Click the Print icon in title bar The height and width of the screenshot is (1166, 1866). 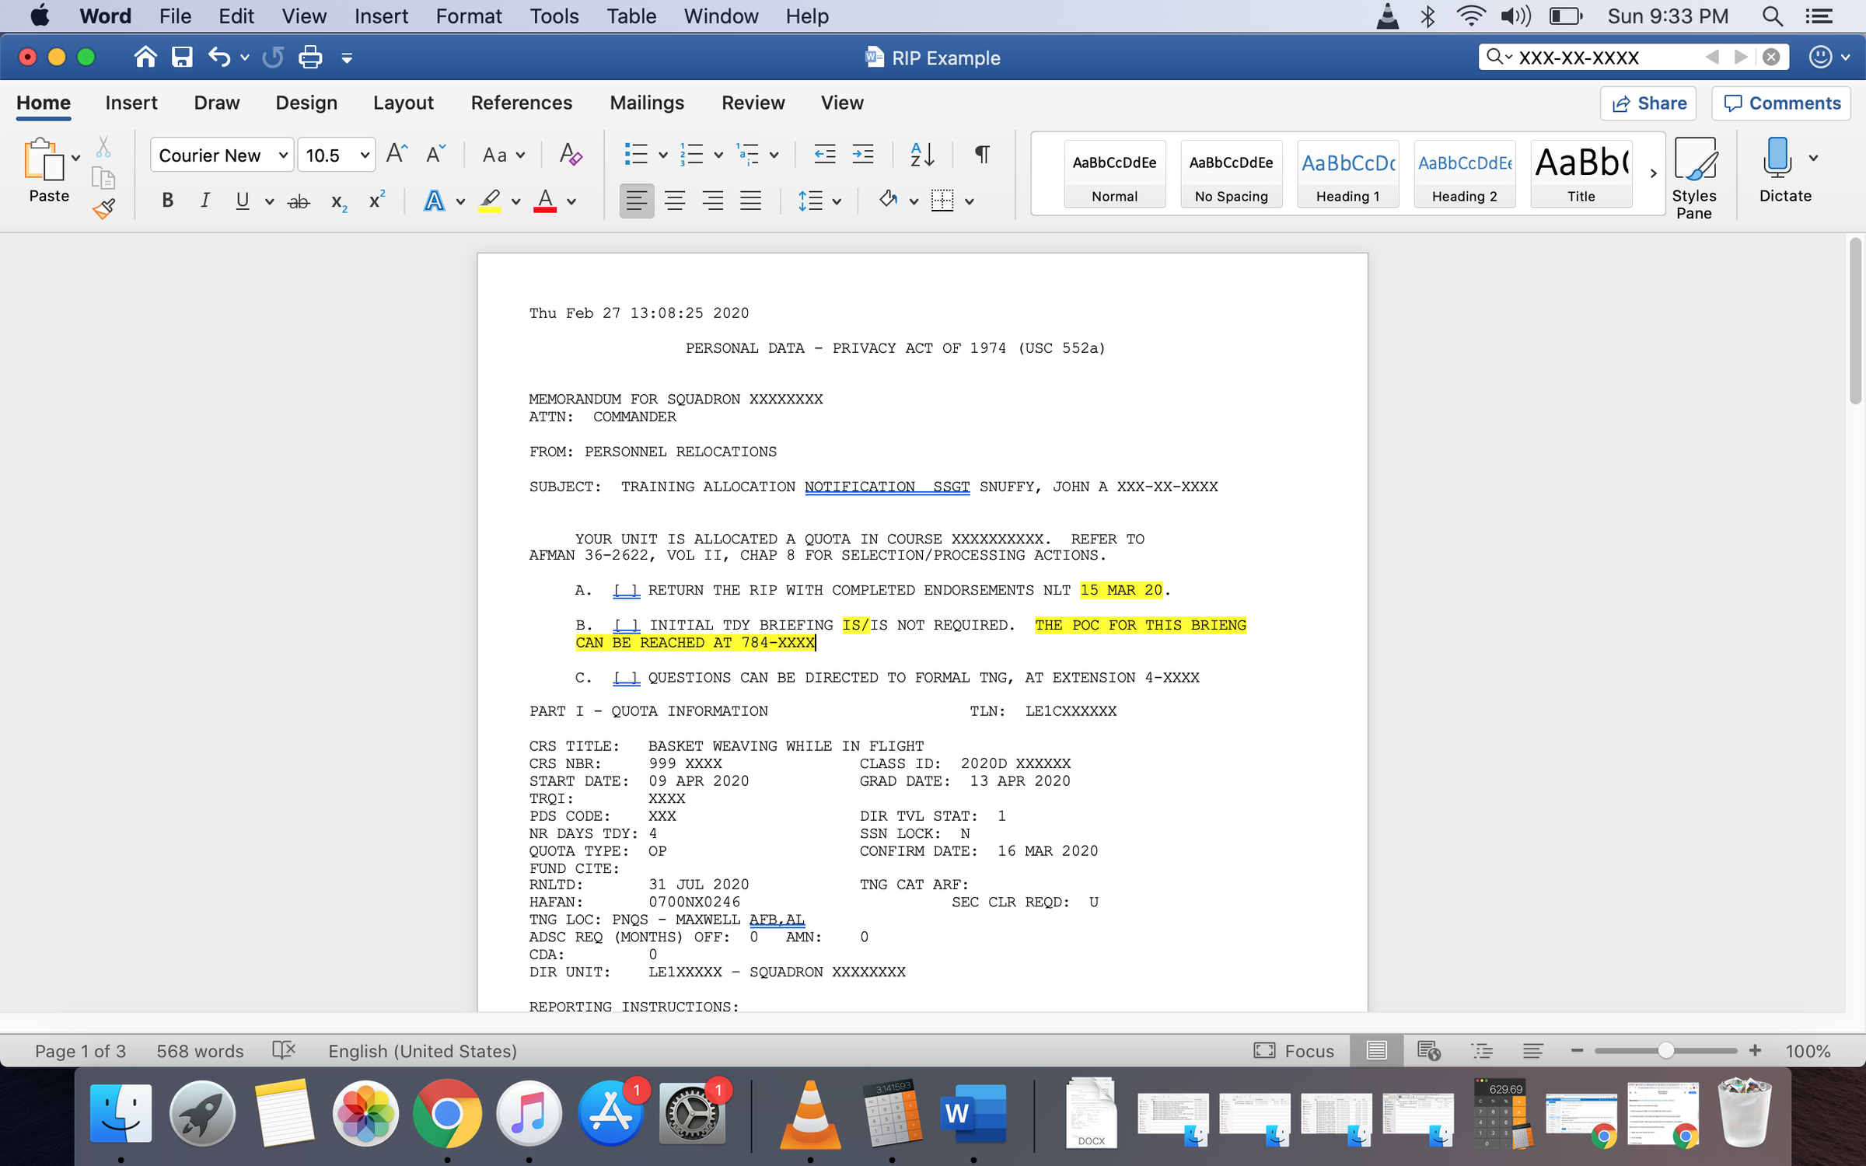point(310,58)
